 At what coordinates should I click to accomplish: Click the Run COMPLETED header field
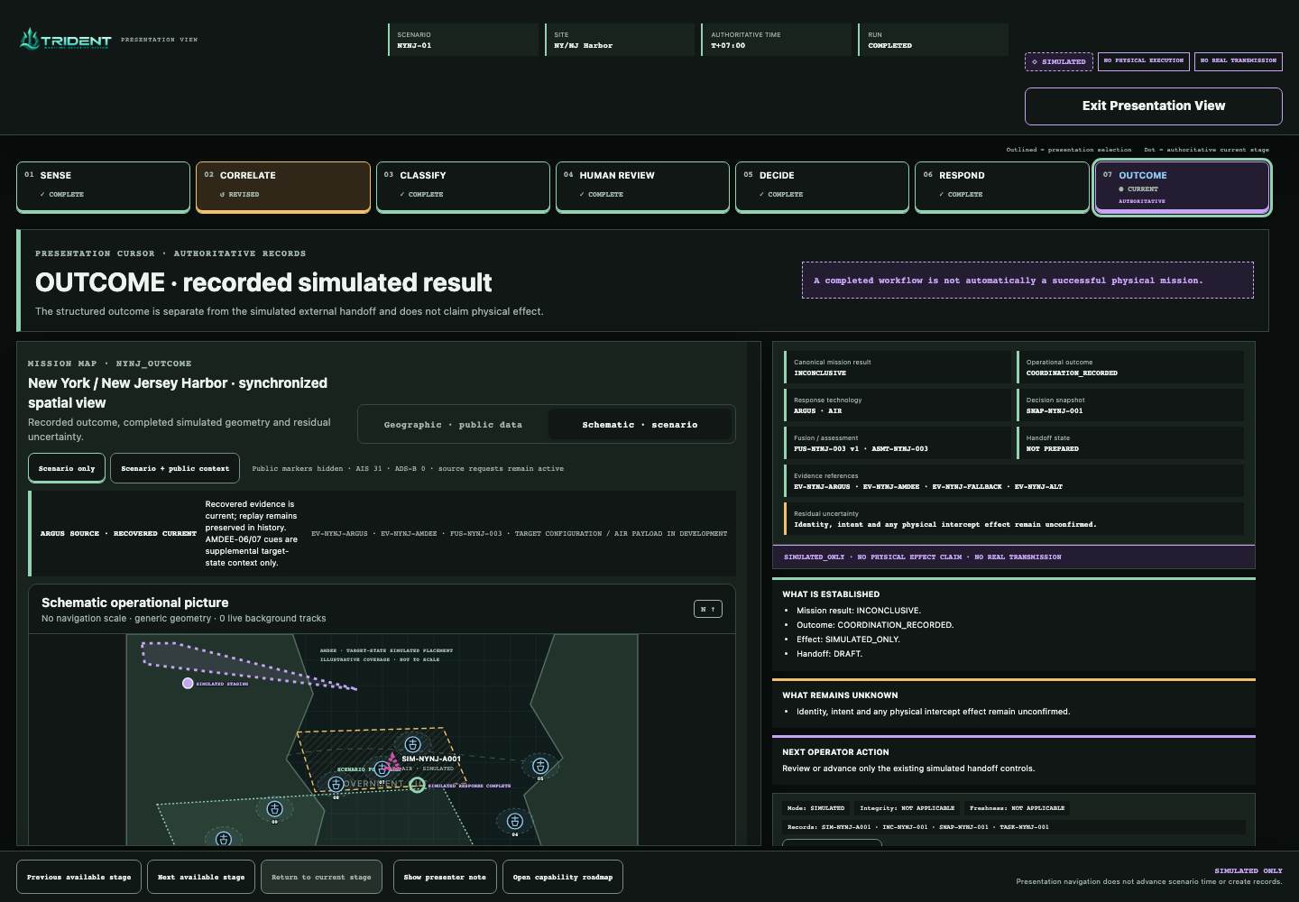coord(934,40)
